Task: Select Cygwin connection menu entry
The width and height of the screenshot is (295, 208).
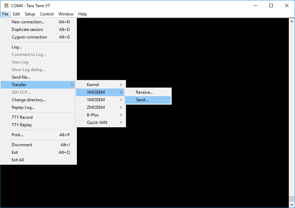Action: tap(38, 37)
